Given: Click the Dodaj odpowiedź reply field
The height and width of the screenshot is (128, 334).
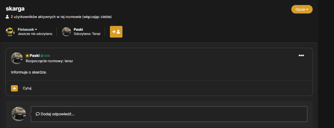Looking at the screenshot, I should click(169, 114).
